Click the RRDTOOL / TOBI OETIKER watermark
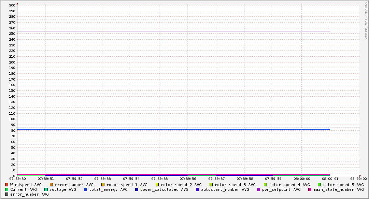The image size is (369, 199). [x=366, y=20]
